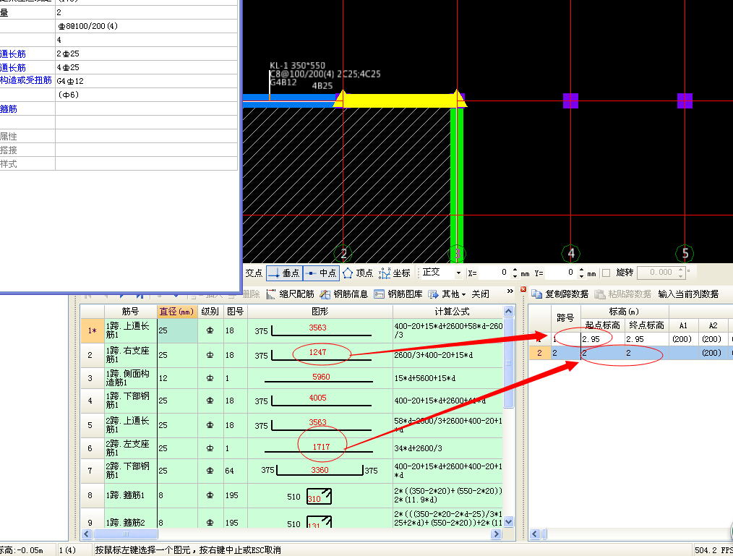733x556 pixels.
Task: Enable the 旋转 checkbox
Action: tap(606, 273)
